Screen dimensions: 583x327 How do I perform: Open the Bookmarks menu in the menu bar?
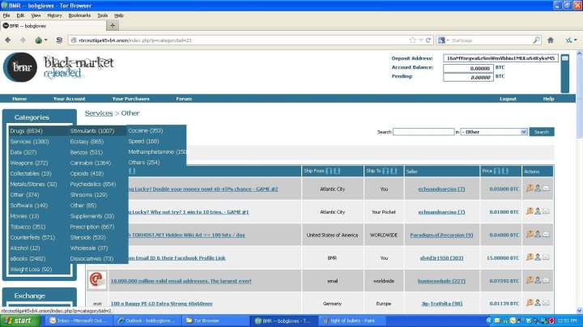(x=79, y=15)
